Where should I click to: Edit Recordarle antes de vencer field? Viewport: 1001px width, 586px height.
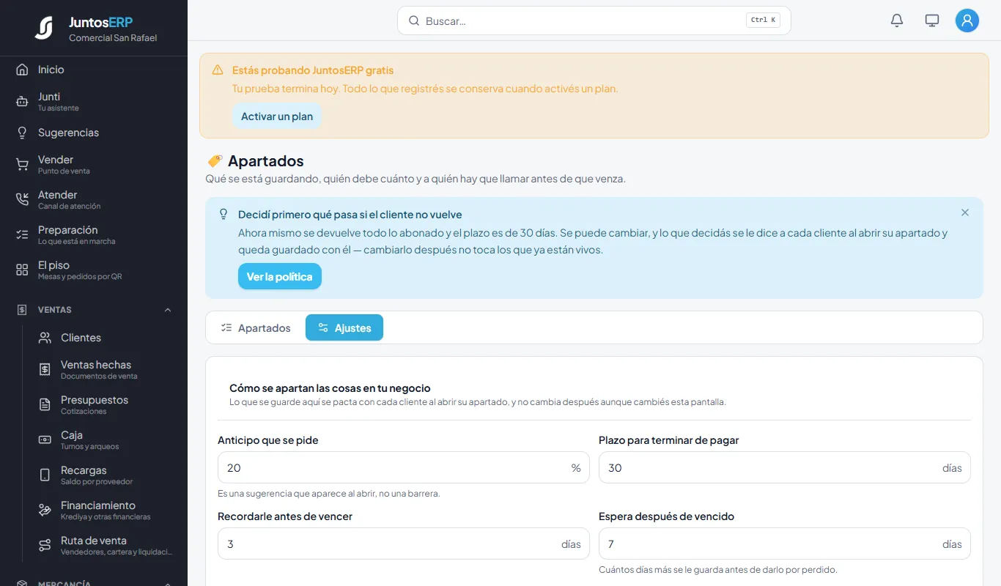[x=404, y=544]
